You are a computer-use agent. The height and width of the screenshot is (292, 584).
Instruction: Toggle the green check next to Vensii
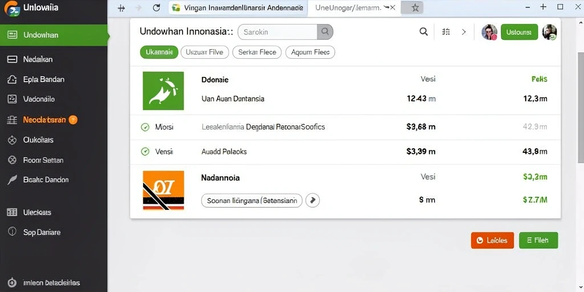pos(145,152)
